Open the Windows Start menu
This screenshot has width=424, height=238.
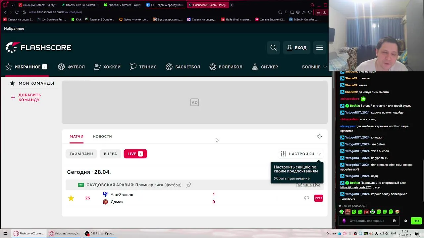(x=5, y=233)
